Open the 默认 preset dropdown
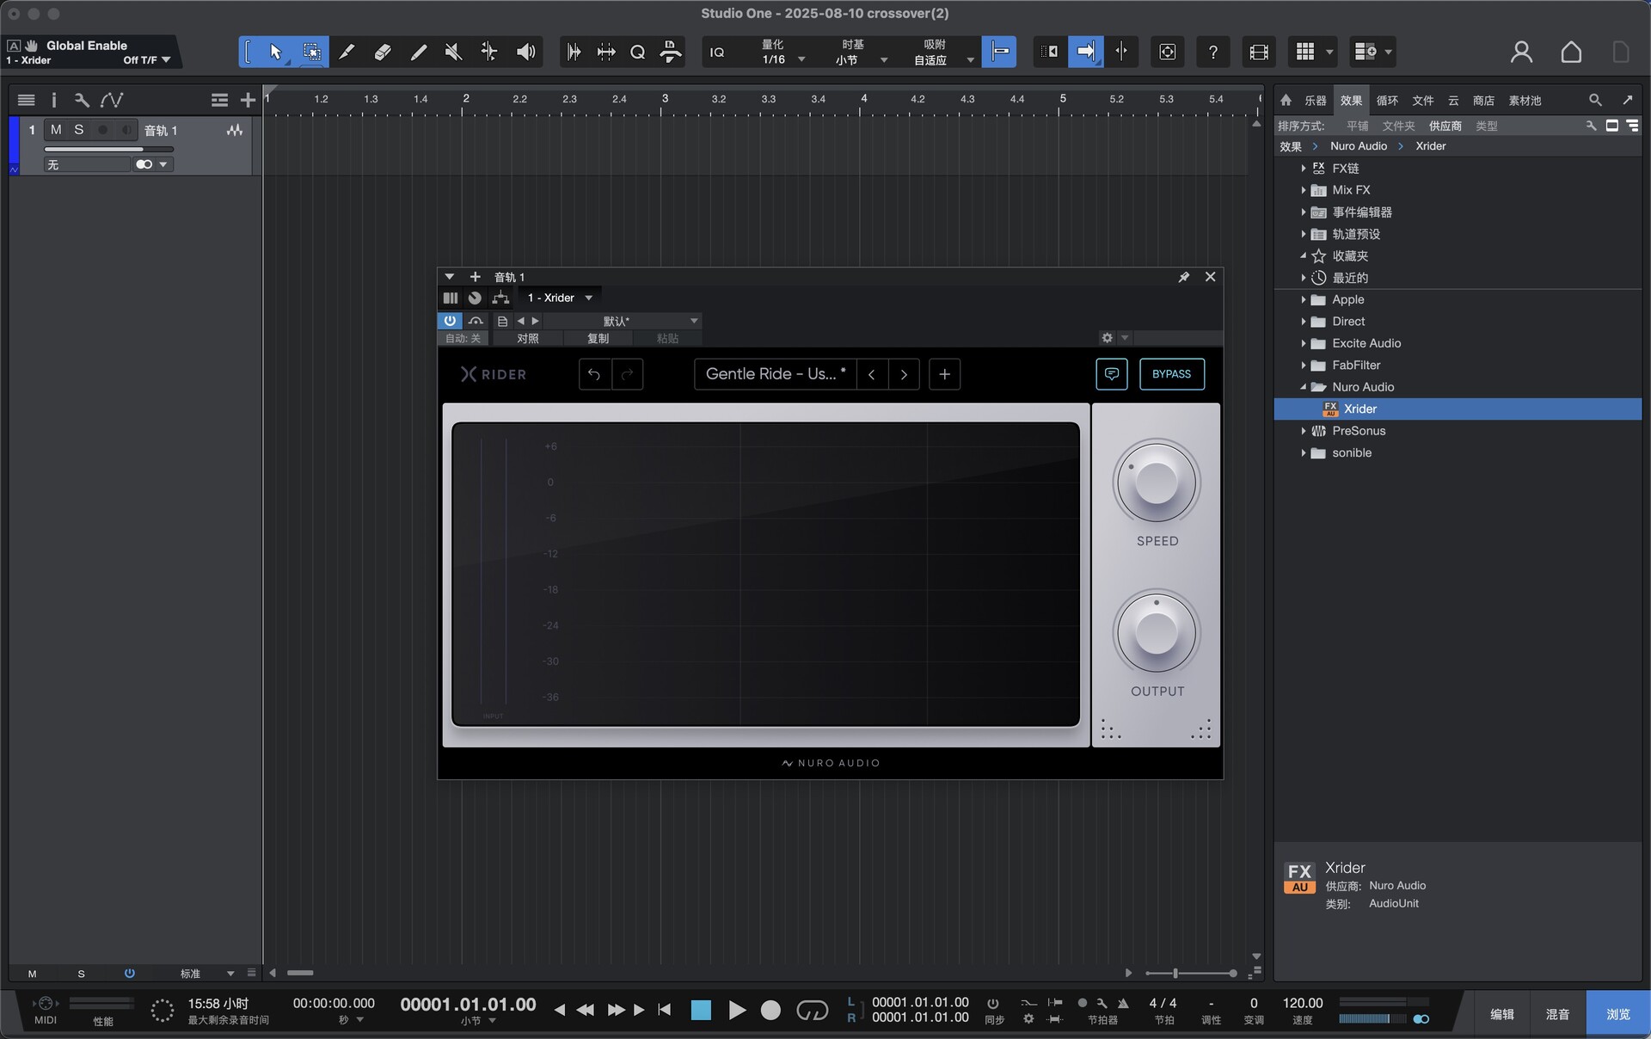This screenshot has width=1651, height=1039. (x=623, y=321)
